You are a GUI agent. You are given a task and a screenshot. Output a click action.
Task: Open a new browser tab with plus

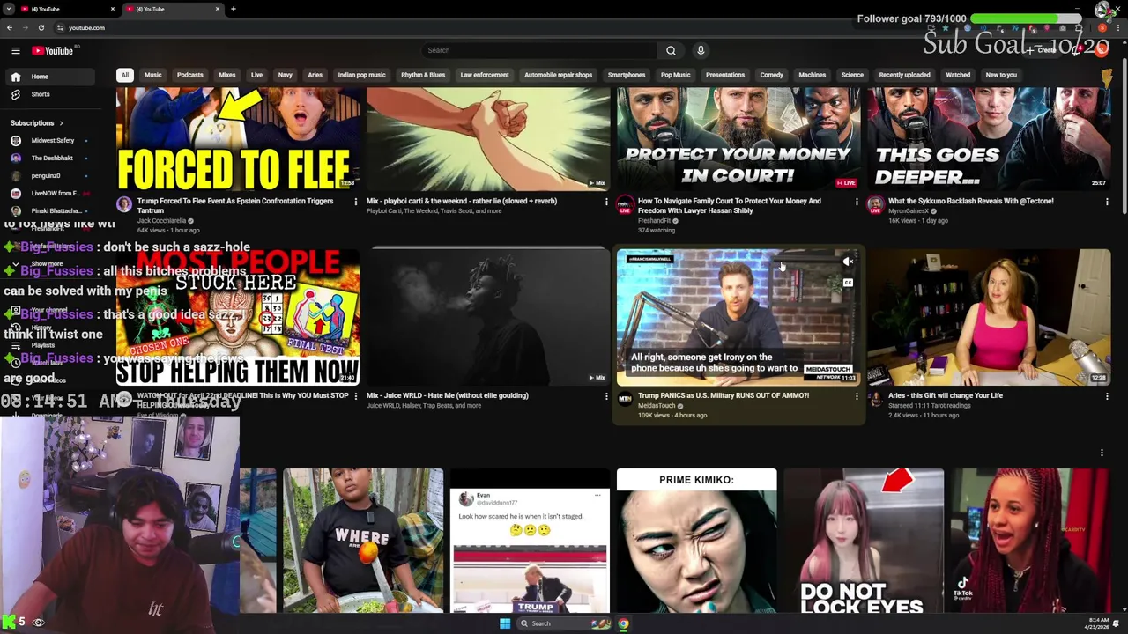pos(234,9)
